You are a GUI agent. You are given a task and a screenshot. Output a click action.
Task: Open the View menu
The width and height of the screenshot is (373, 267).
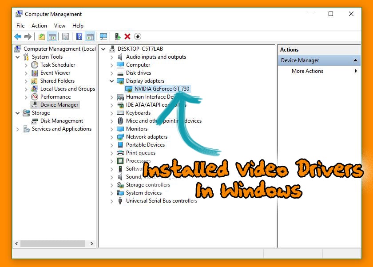click(60, 26)
